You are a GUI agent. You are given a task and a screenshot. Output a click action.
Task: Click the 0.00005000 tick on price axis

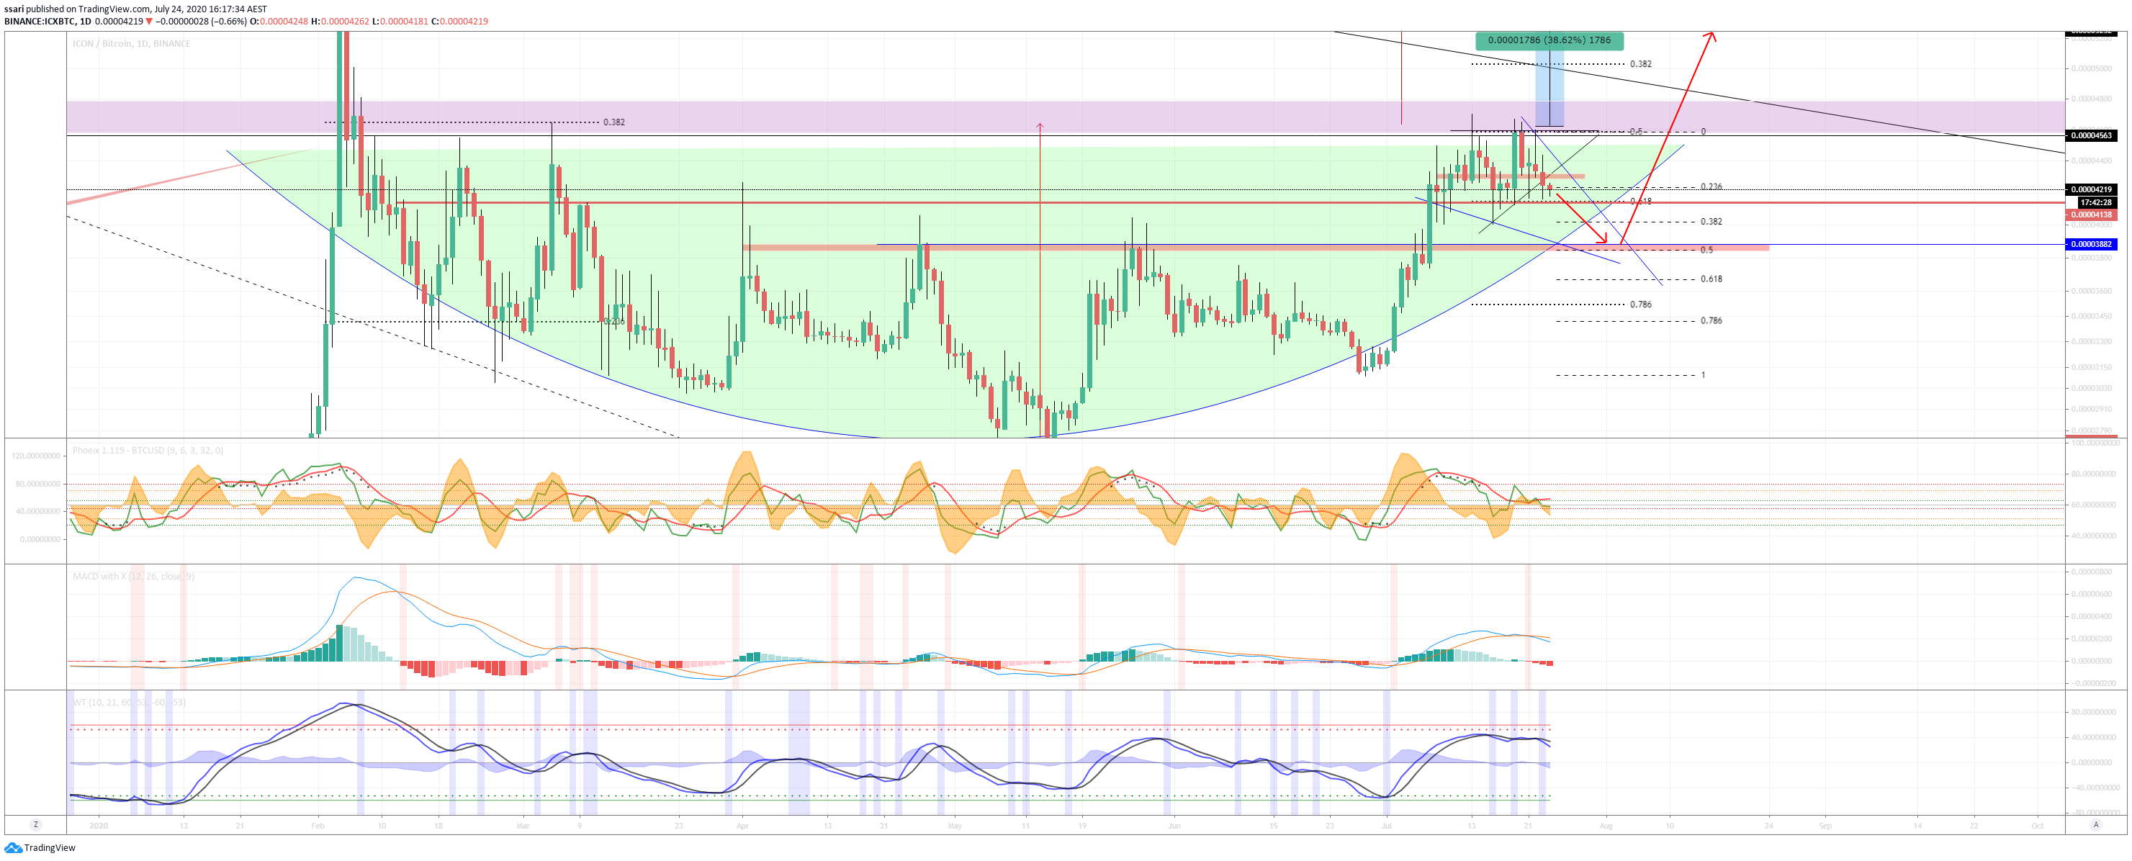[x=2091, y=68]
